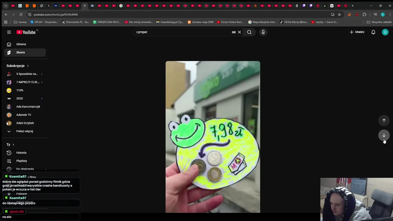The height and width of the screenshot is (221, 393).
Task: Go forward with browser forward arrow
Action: pos(14,14)
